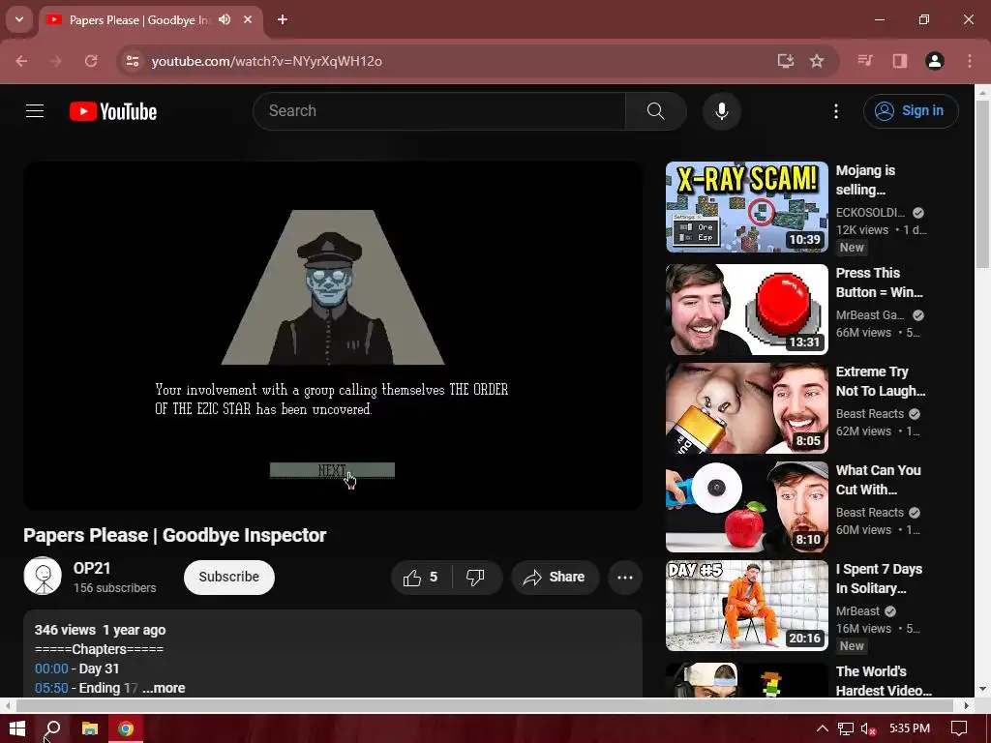Open the notification center
This screenshot has width=991, height=743.
pos(959,728)
